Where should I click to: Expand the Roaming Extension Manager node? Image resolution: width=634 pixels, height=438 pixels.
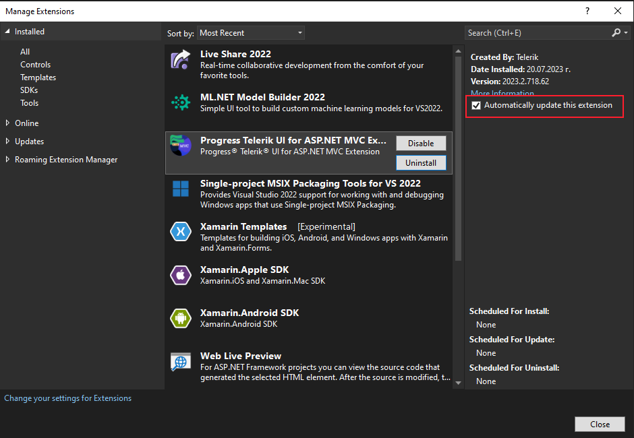pyautogui.click(x=8, y=160)
